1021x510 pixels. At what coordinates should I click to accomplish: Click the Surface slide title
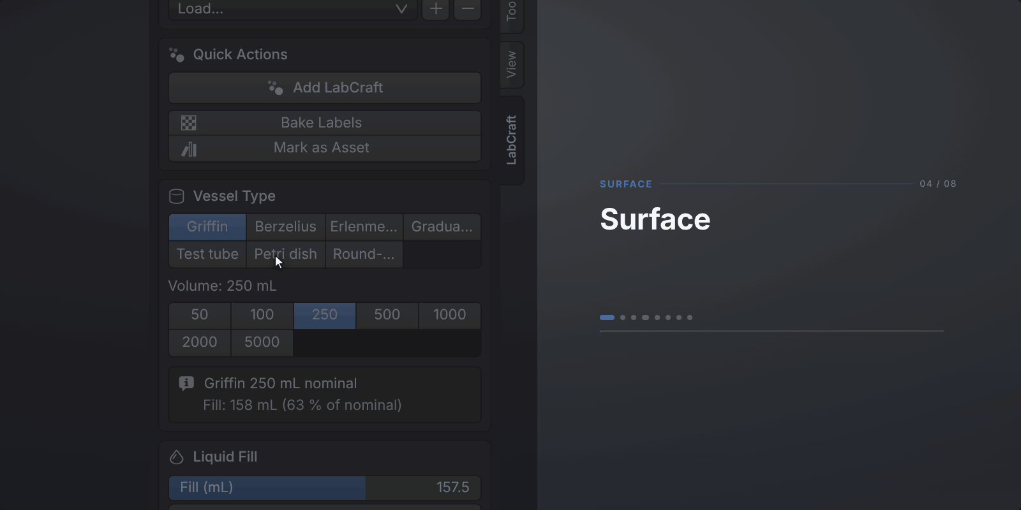[x=655, y=220]
